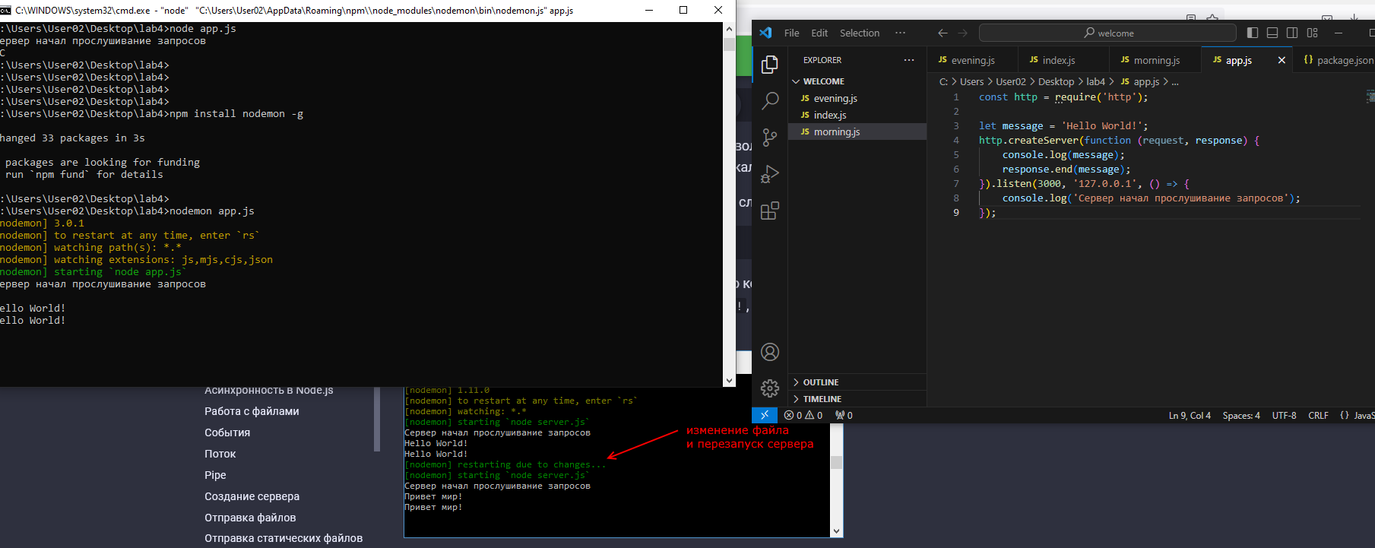Open the Extensions view icon
The height and width of the screenshot is (548, 1375).
tap(770, 211)
